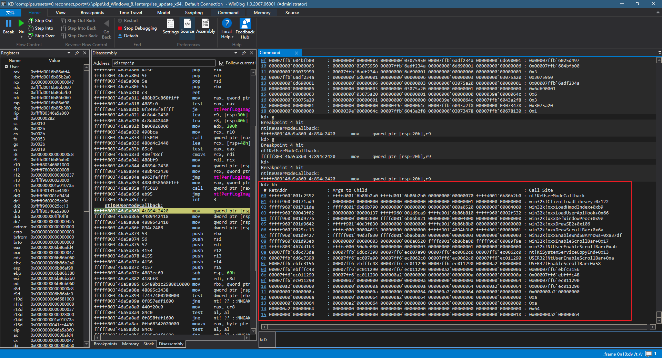
Task: Launch Feedback Hub icon
Action: 245,23
